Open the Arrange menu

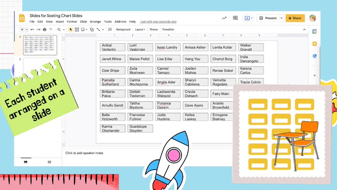pyautogui.click(x=96, y=22)
